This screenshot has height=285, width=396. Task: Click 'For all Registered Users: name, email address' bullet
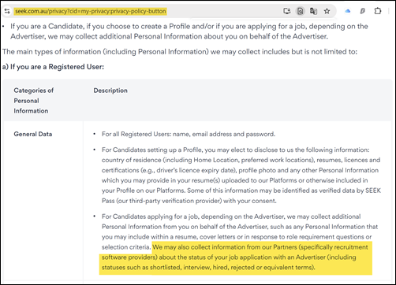(189, 134)
